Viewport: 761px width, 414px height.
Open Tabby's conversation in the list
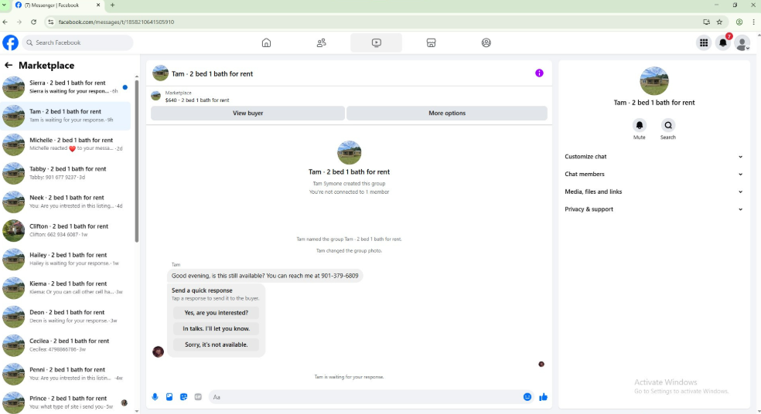66,173
